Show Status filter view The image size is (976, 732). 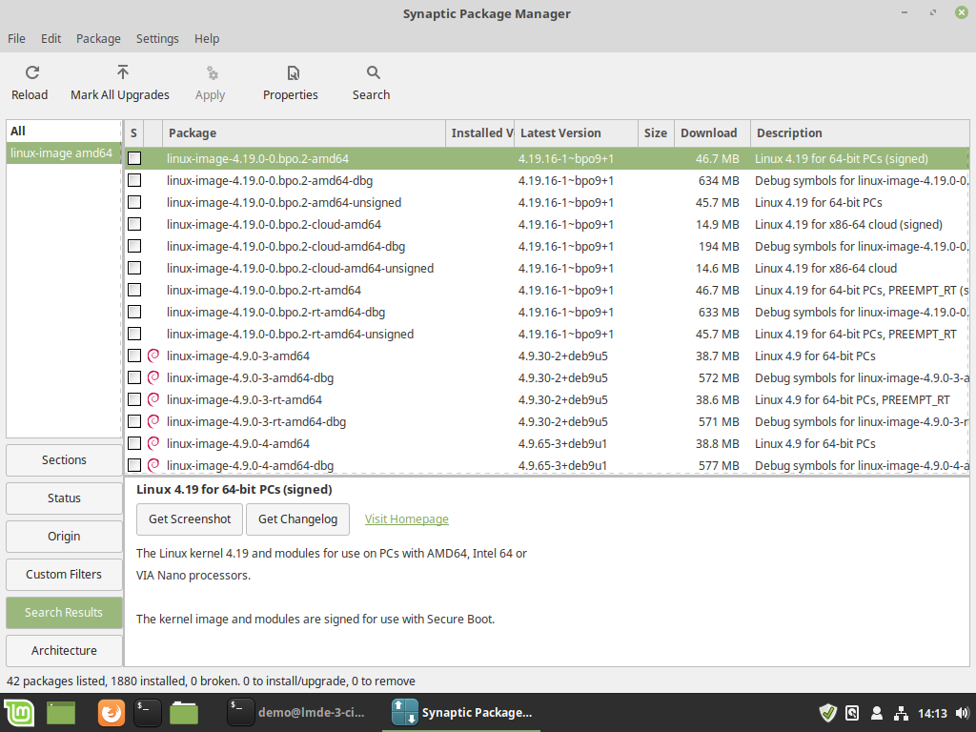(64, 498)
